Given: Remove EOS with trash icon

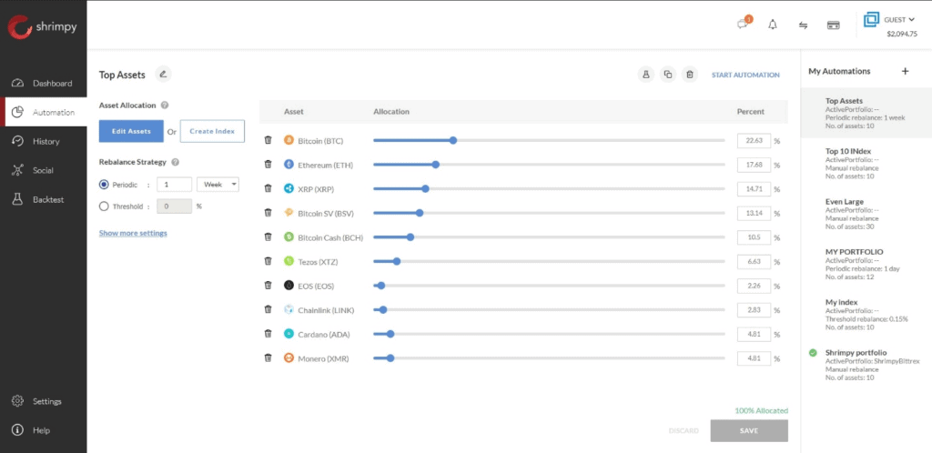Looking at the screenshot, I should tap(268, 285).
